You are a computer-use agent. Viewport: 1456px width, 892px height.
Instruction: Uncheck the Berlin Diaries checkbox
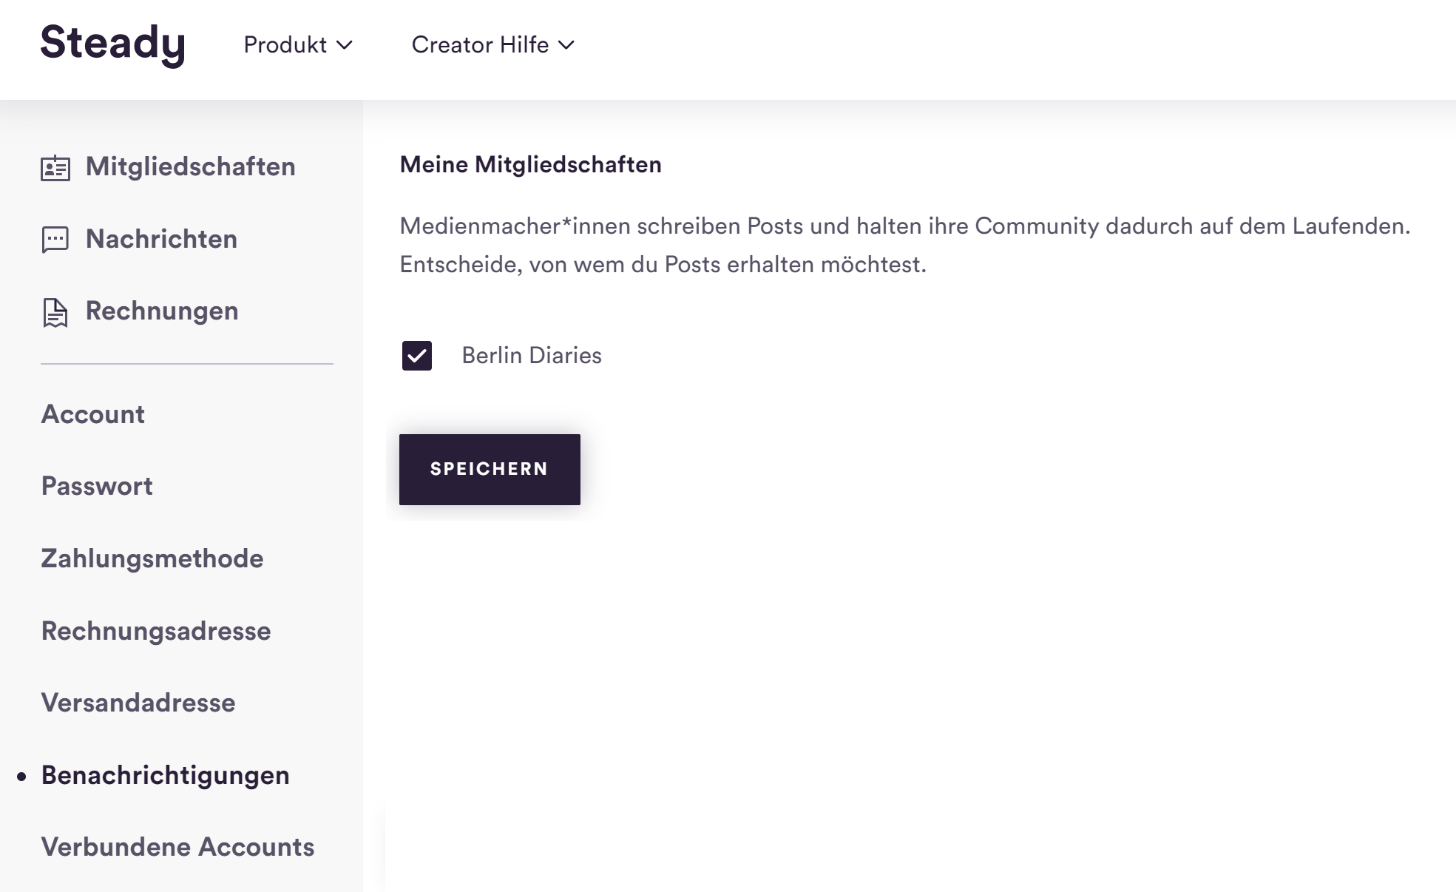click(x=417, y=356)
